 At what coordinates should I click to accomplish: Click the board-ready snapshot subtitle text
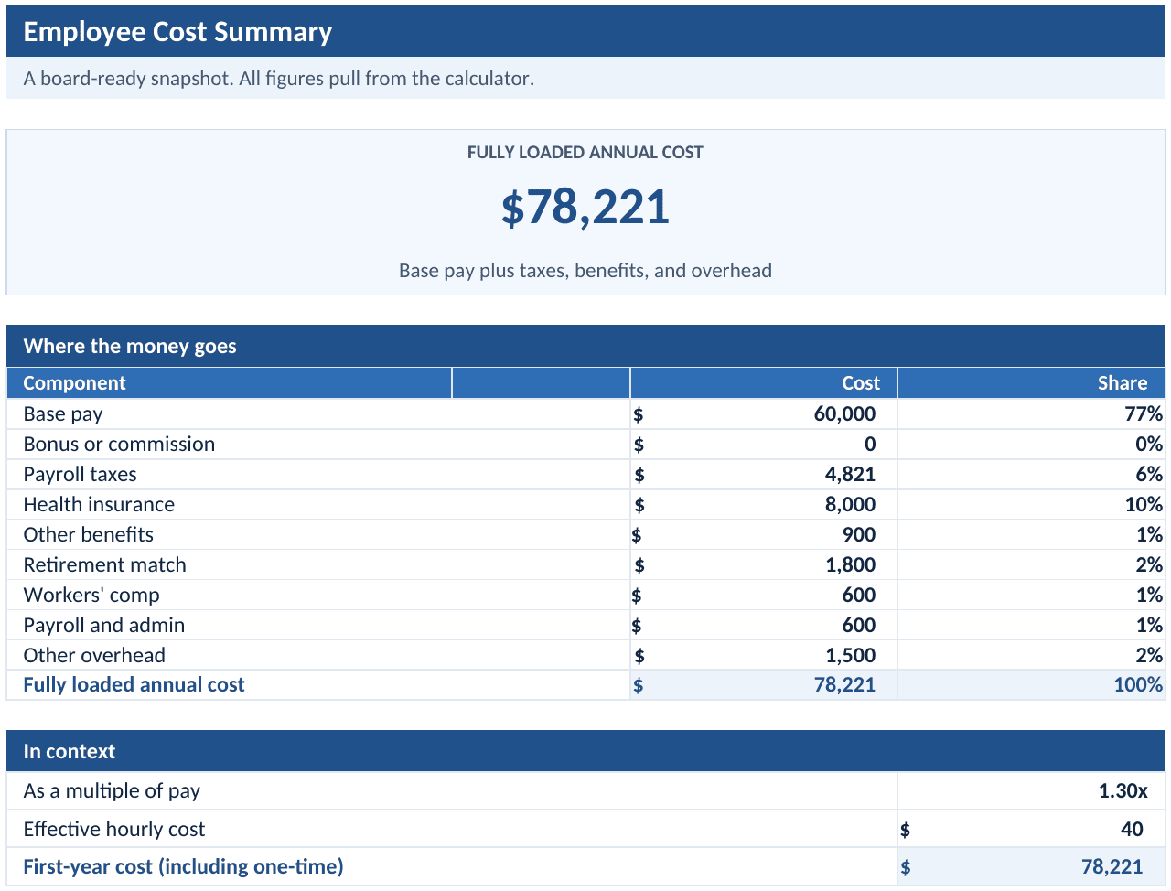[x=279, y=79]
